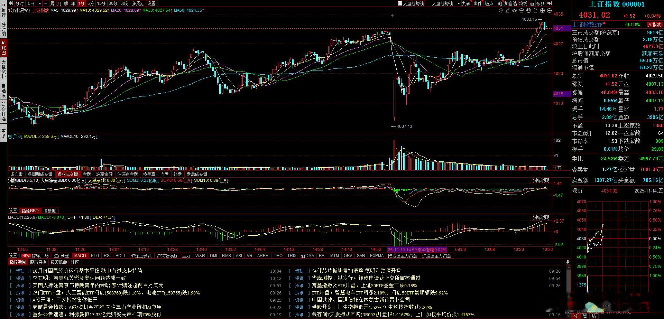Select the 成交量 volume tab
664x319 pixels.
pos(16,174)
